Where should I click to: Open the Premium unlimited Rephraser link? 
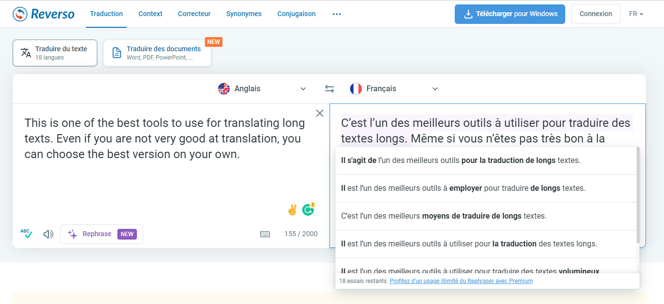click(461, 281)
